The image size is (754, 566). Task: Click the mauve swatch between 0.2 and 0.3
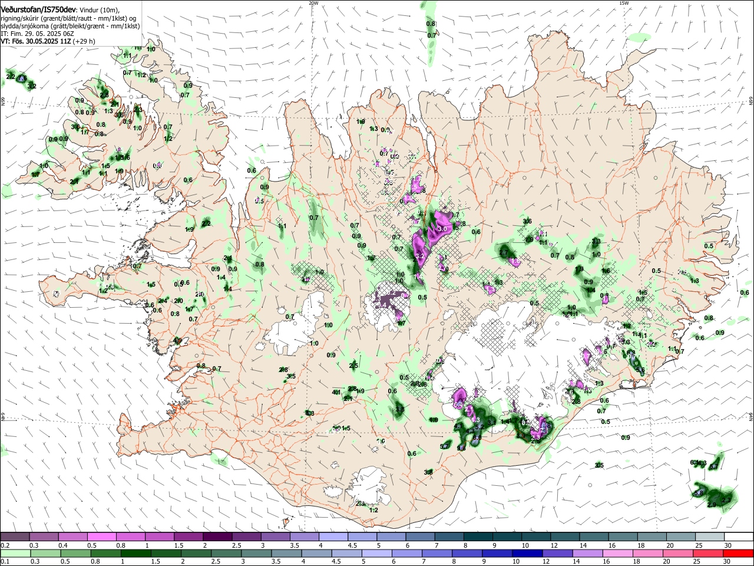14,537
